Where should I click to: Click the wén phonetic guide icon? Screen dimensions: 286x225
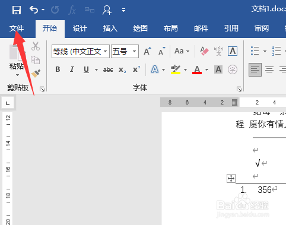click(x=218, y=51)
